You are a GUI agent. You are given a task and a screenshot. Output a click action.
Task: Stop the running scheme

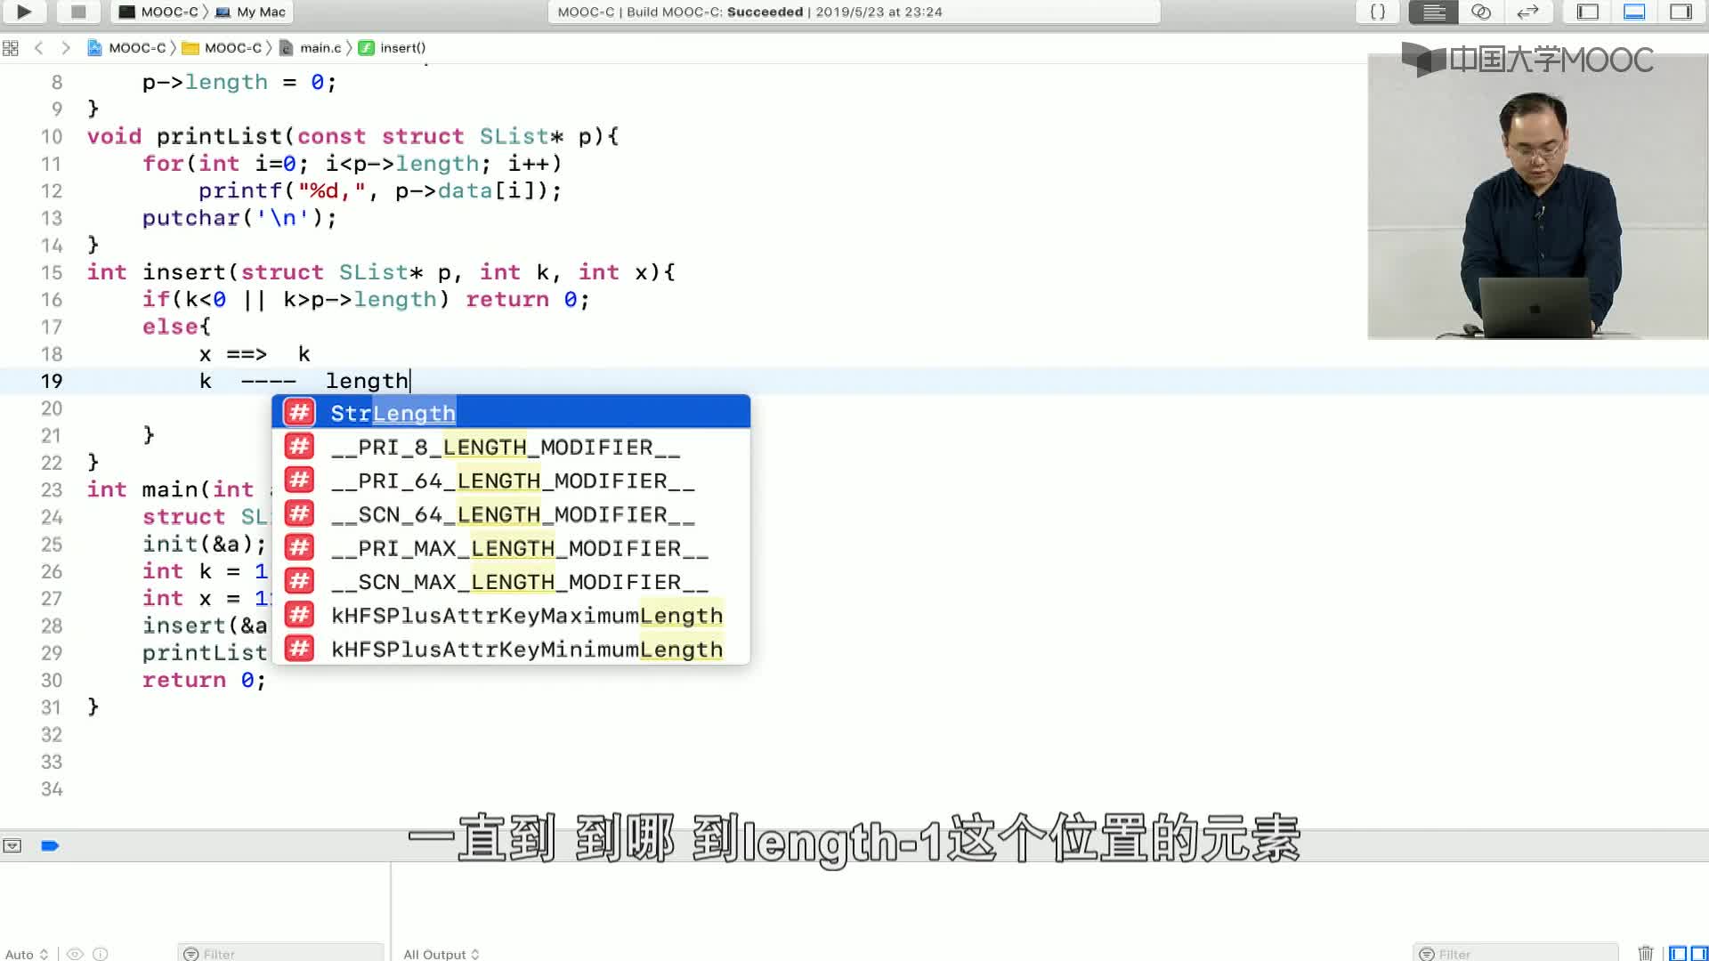pyautogui.click(x=78, y=12)
